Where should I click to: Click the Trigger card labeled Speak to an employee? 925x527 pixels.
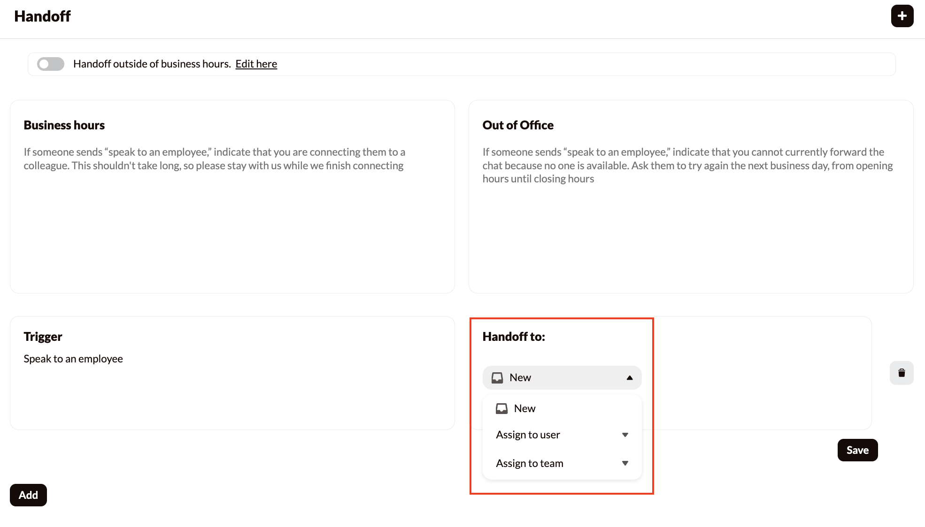point(232,373)
